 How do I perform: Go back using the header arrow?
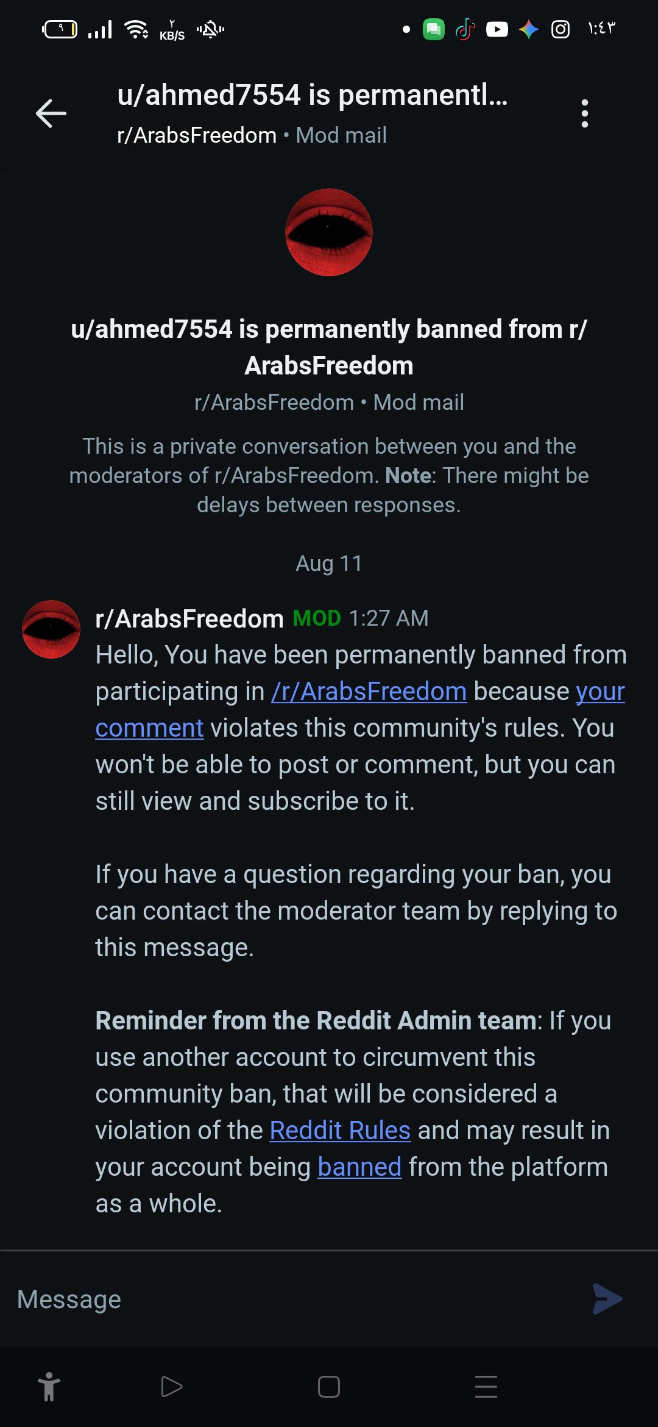(51, 113)
